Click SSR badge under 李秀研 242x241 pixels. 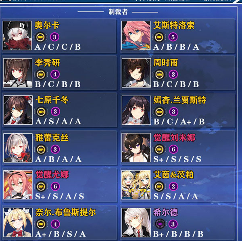point(41,74)
